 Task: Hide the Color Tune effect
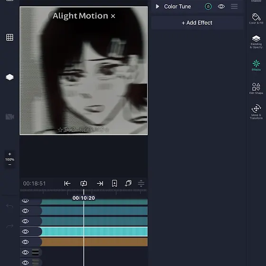tap(221, 7)
